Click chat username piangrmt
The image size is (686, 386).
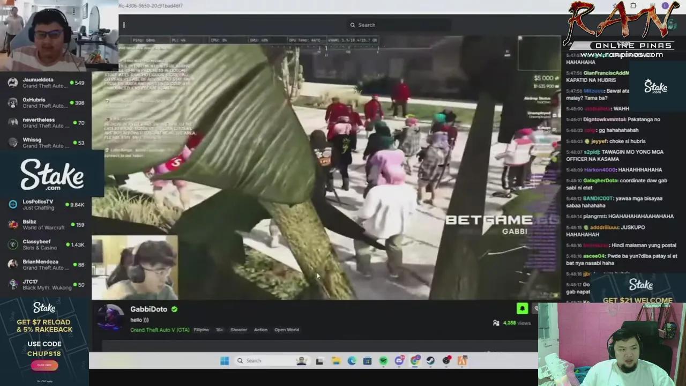click(595, 216)
